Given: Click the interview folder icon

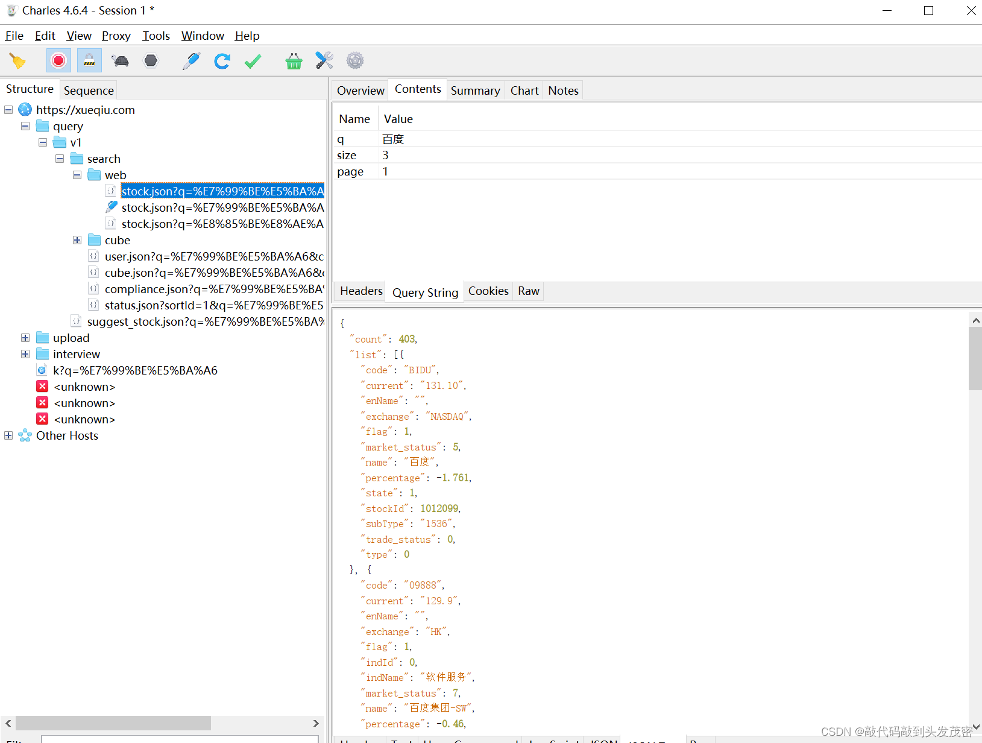Looking at the screenshot, I should click(x=42, y=354).
